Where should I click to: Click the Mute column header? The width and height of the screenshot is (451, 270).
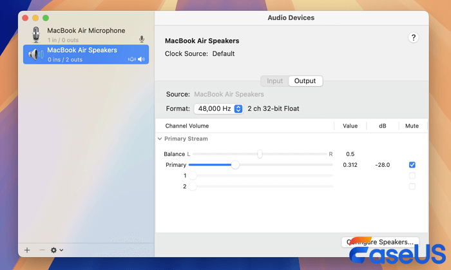coord(412,126)
